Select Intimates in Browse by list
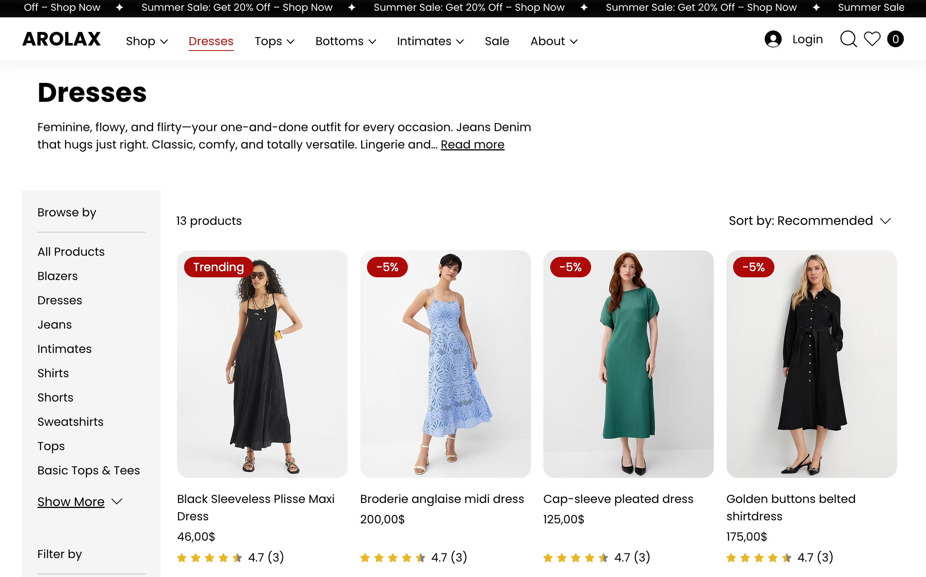Screen dimensions: 926x577 point(64,349)
